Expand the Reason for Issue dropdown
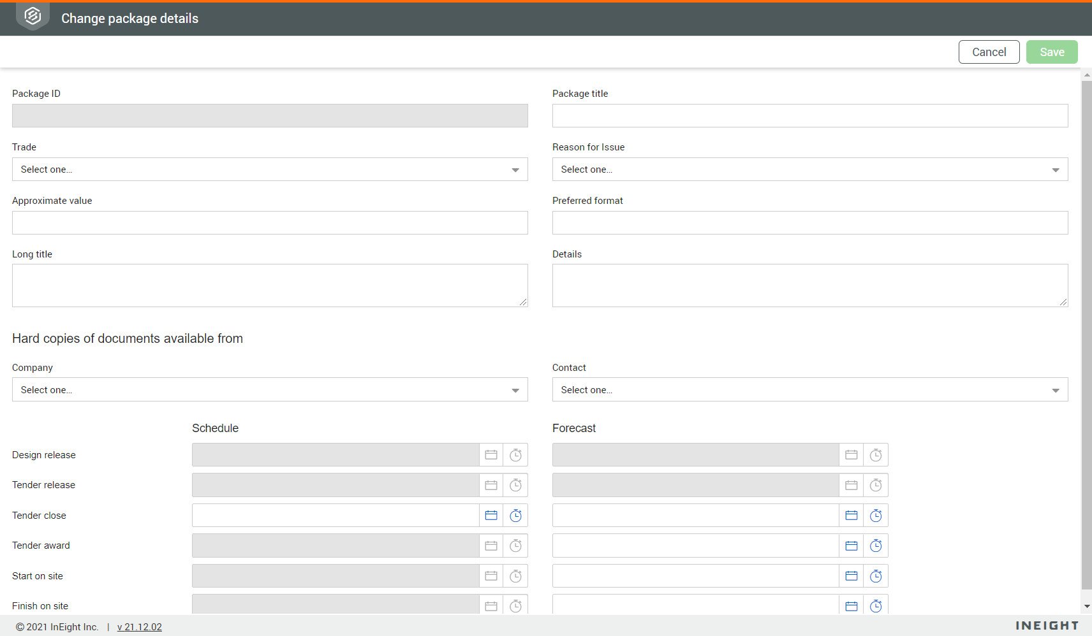The width and height of the screenshot is (1092, 636). tap(809, 170)
